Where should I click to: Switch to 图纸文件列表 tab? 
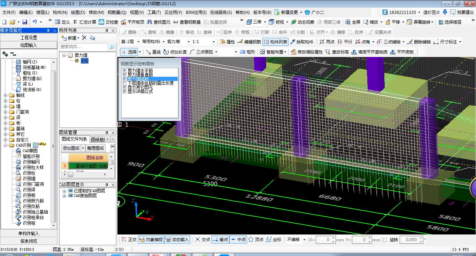point(75,139)
